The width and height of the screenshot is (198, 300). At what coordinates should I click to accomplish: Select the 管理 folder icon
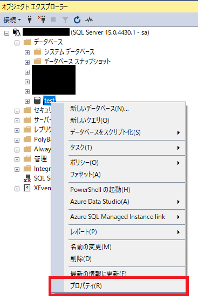click(28, 158)
